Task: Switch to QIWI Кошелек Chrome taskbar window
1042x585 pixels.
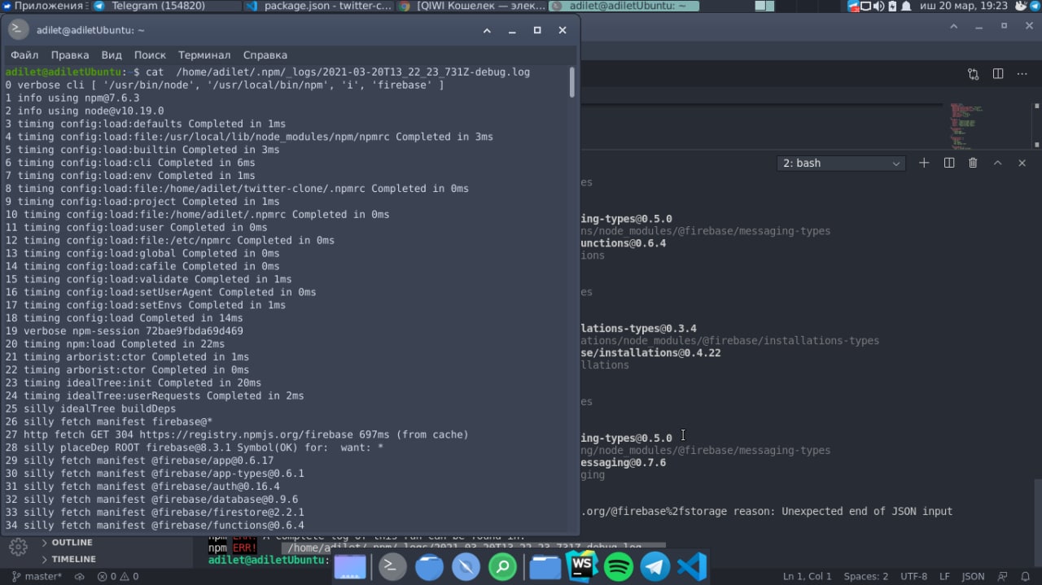Action: (471, 6)
